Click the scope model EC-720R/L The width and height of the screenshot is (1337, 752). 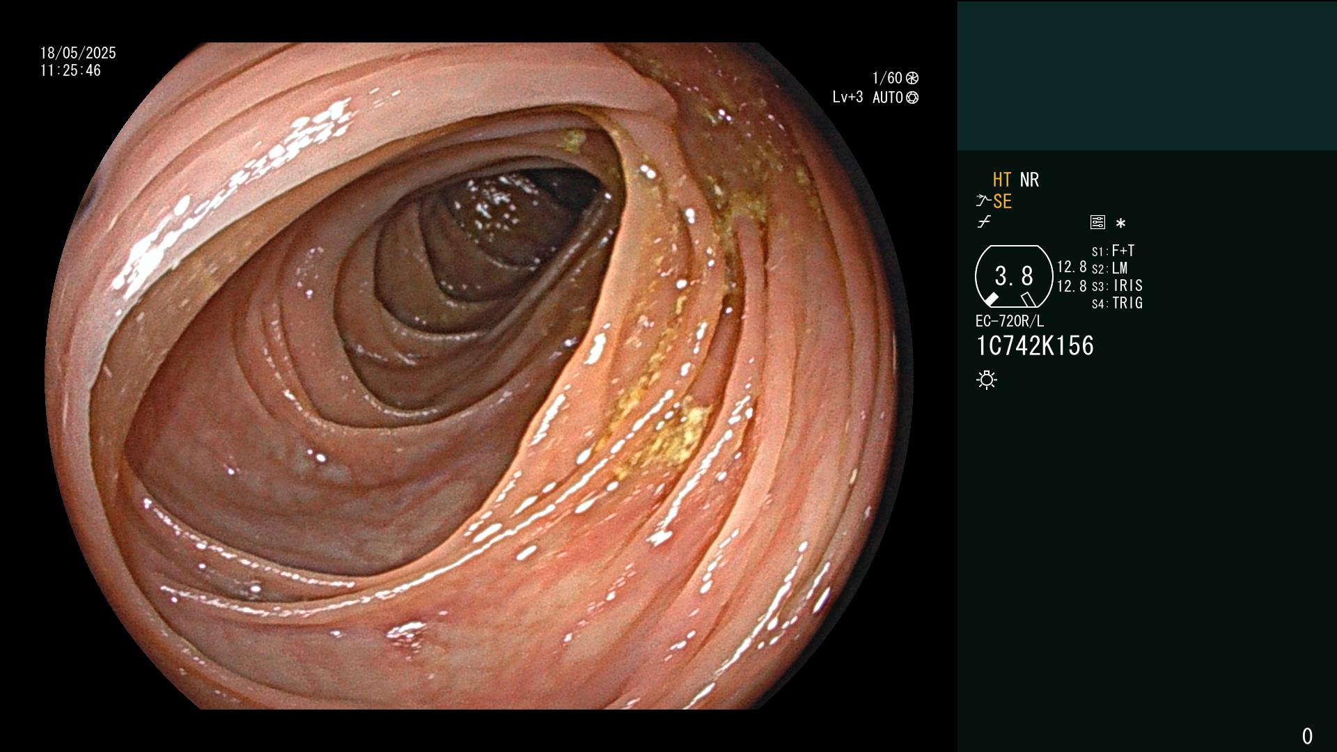pyautogui.click(x=1010, y=321)
